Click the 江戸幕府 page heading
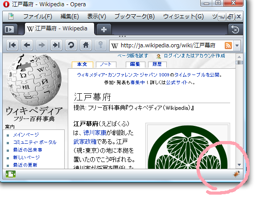Image resolution: width=264 pixels, height=200 pixels. click(x=92, y=97)
